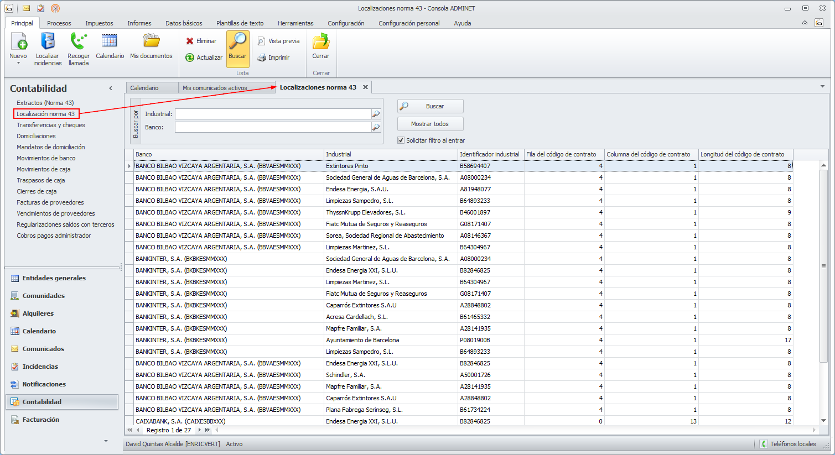The height and width of the screenshot is (455, 835).
Task: Open the Banco field lookup button
Action: click(x=376, y=127)
